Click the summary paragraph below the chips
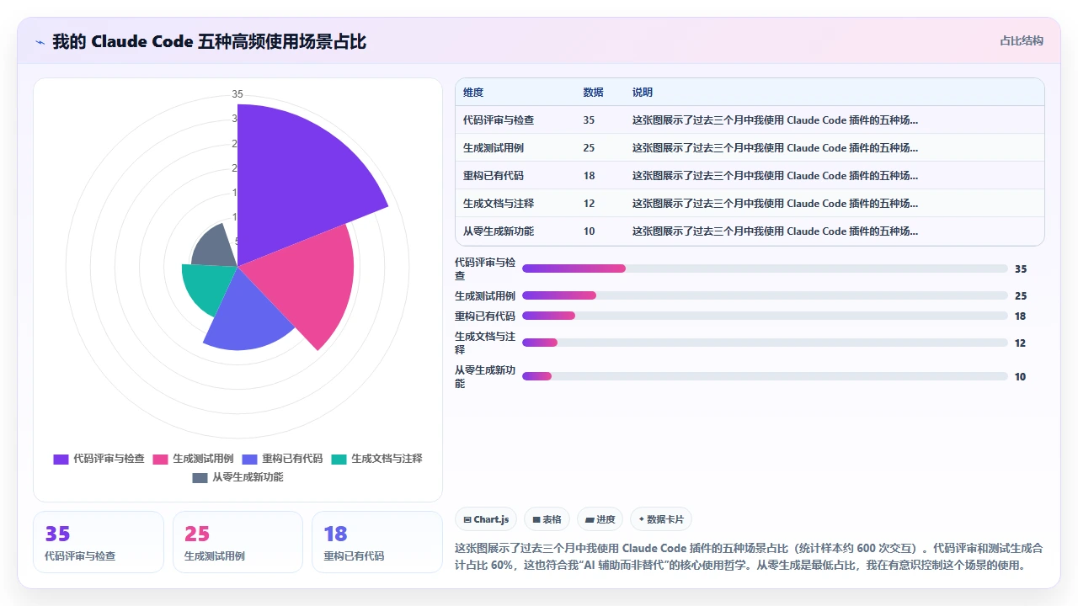Viewport: 1078px width, 606px height. click(x=749, y=556)
